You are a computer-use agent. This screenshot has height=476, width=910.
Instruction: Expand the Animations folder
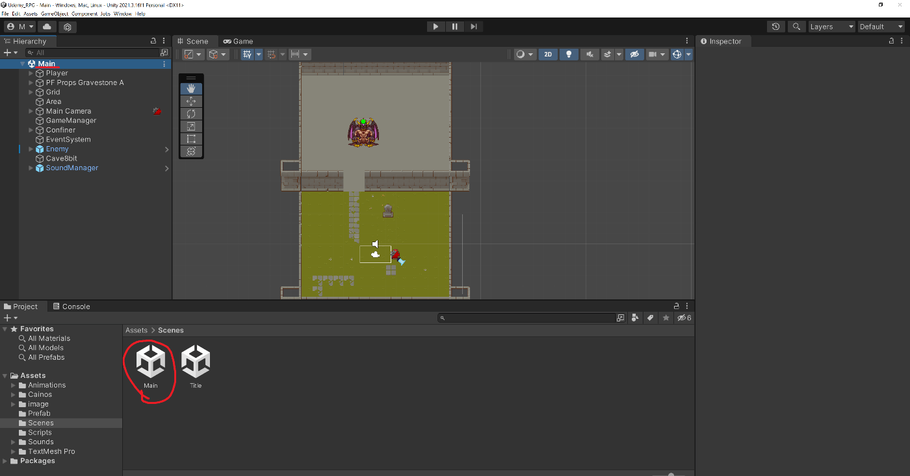coord(14,385)
